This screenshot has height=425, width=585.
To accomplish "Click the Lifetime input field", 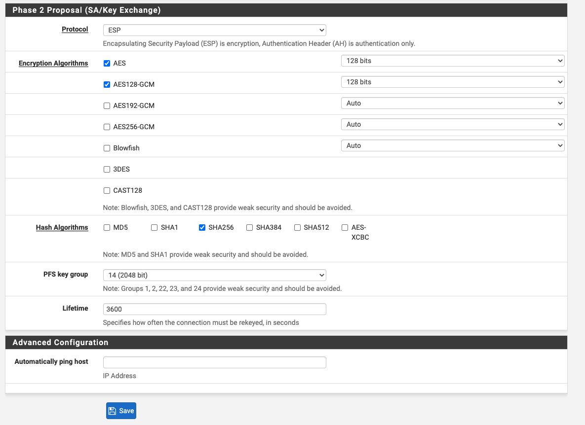I will click(x=215, y=309).
